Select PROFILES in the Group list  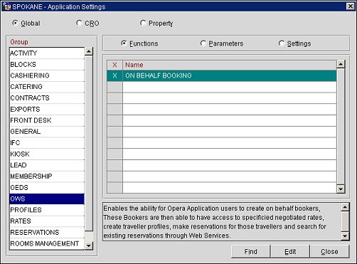(47, 210)
